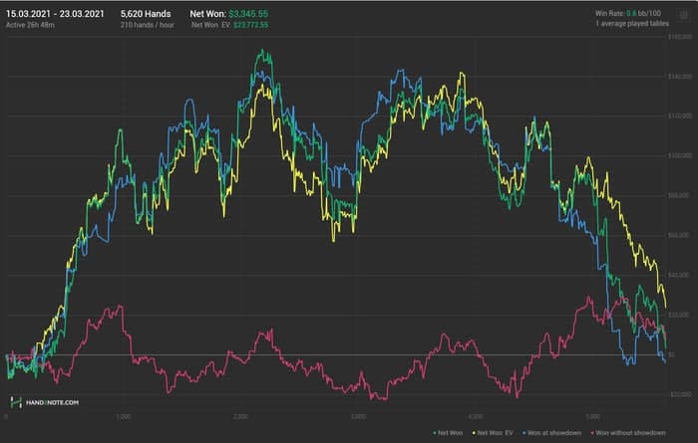This screenshot has width=698, height=443.
Task: Click the 5,620 Hands statistic
Action: coord(145,12)
